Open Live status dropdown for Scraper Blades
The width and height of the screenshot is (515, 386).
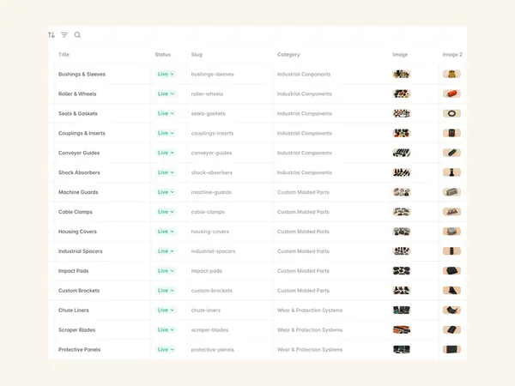(166, 330)
